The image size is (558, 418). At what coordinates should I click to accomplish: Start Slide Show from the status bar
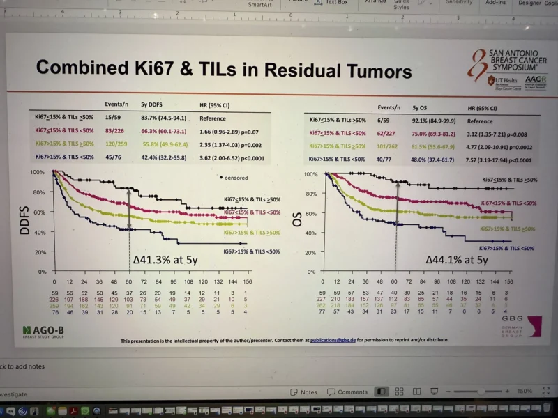434,392
